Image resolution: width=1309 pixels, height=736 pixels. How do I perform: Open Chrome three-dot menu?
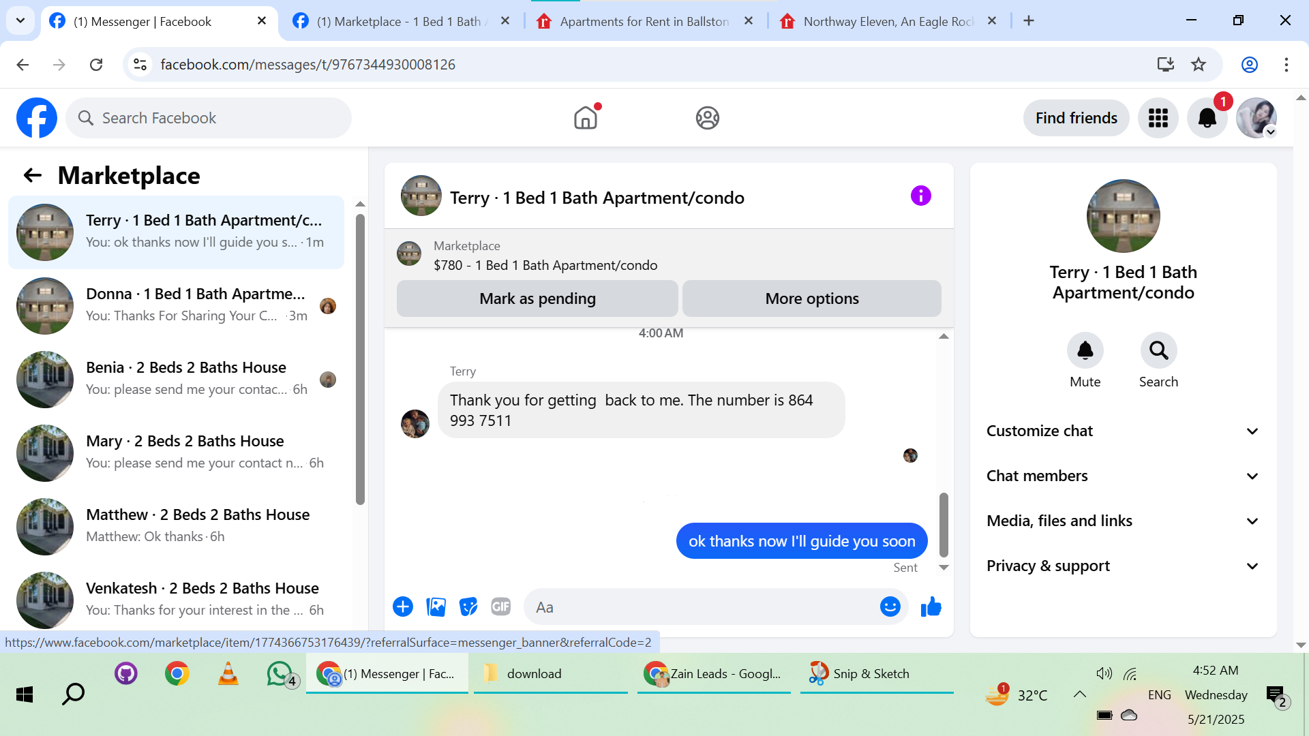(x=1287, y=65)
